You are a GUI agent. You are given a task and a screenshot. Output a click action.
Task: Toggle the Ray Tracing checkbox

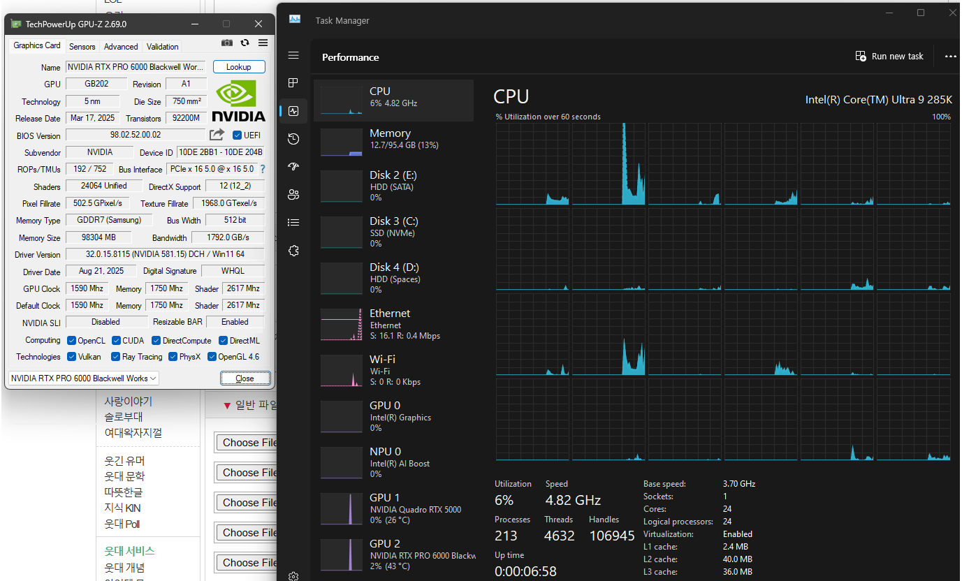116,357
